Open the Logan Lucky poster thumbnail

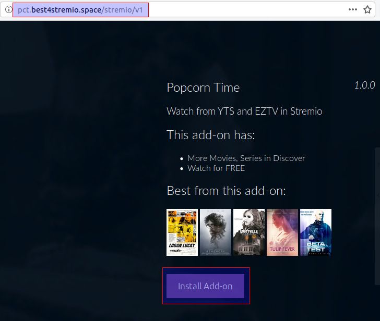182,232
